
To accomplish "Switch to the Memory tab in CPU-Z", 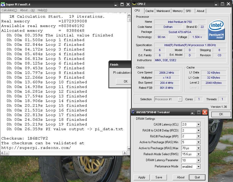I will click(x=177, y=11).
